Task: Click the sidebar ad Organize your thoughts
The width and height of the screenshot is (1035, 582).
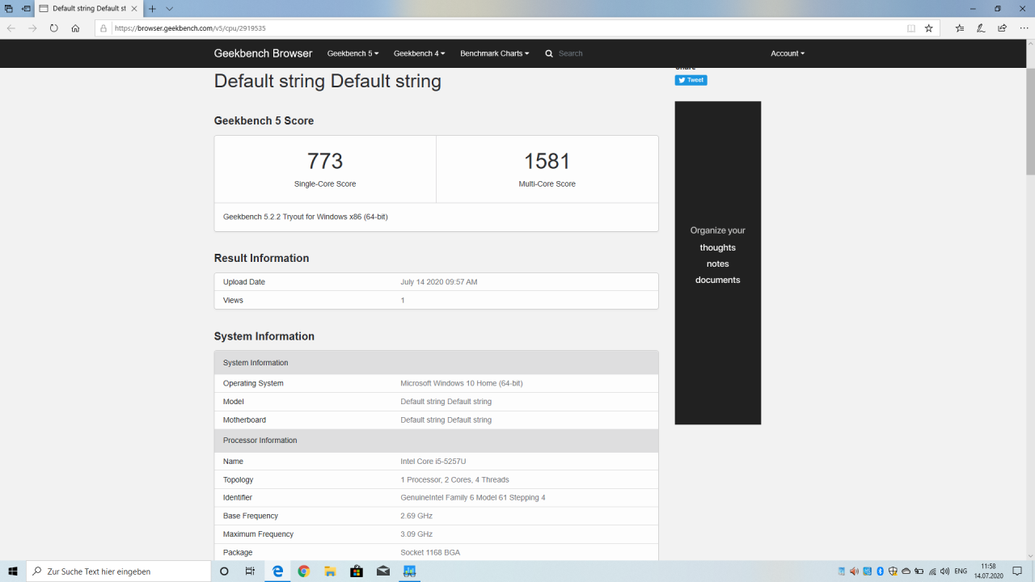Action: tap(718, 263)
